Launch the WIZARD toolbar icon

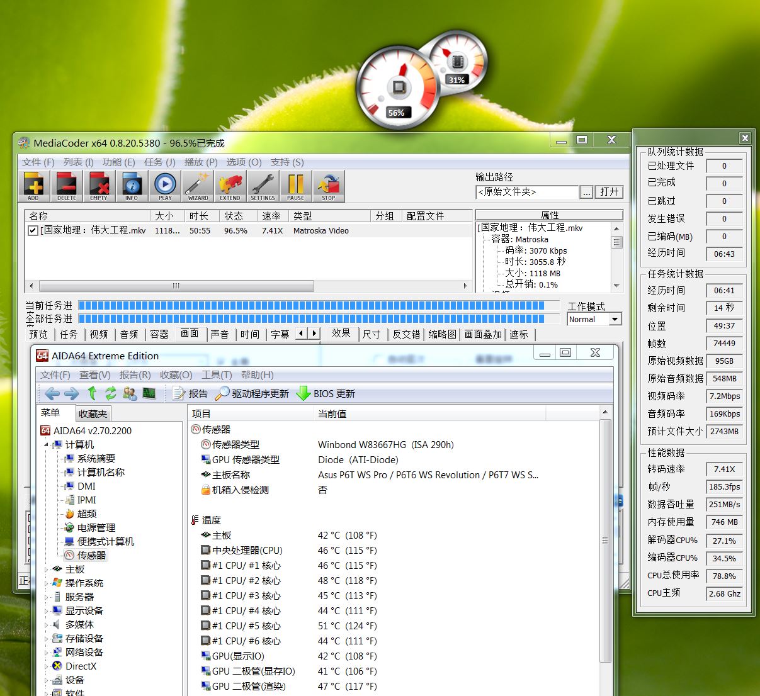198,186
